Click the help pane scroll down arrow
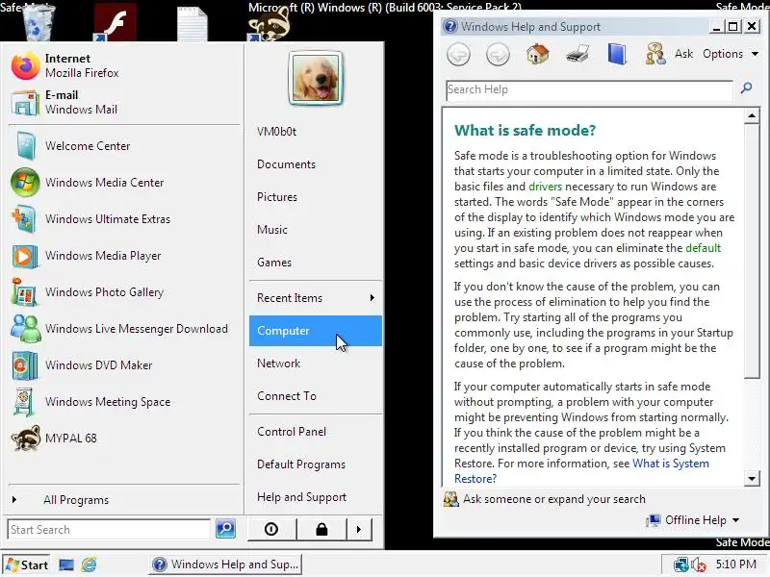Viewport: 770px width, 577px height. pos(752,478)
